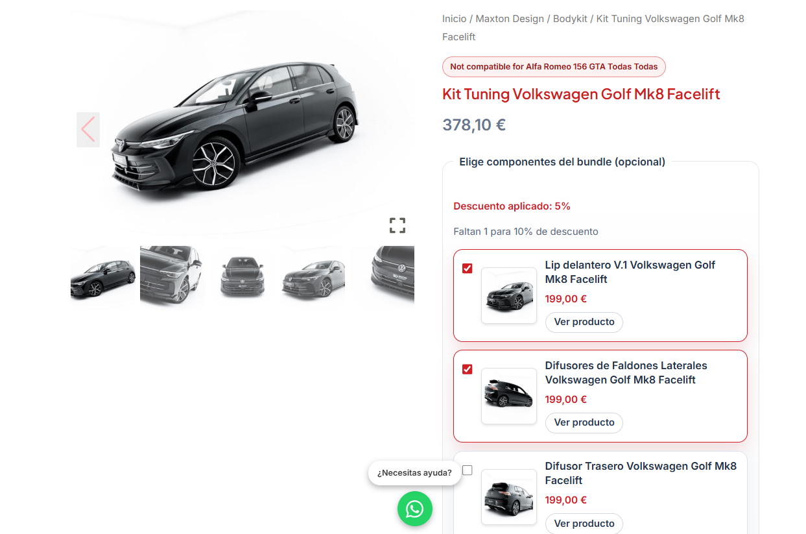Uncheck the Lip delantero V.1 component
The height and width of the screenshot is (534, 806).
click(467, 268)
